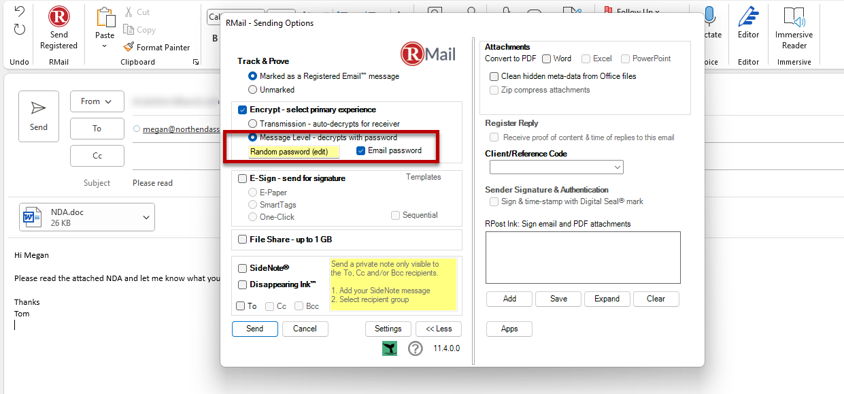Click the version number 11.4.0.0
Viewport: 844px width, 394px height.
pyautogui.click(x=447, y=348)
